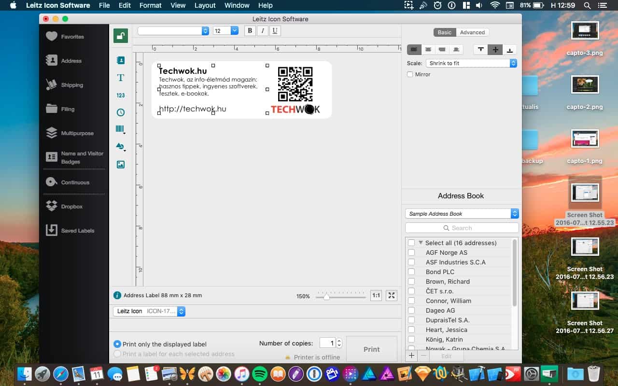Screen dimensions: 618x386
Task: Add a new address with plus button
Action: [411, 356]
